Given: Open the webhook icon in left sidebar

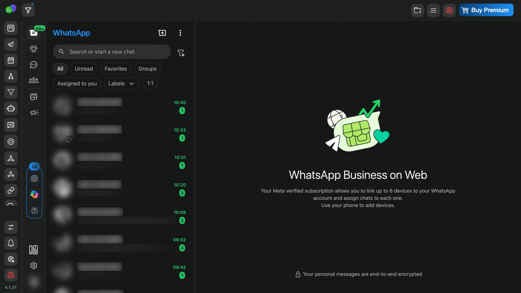Looking at the screenshot, I should coord(11,174).
